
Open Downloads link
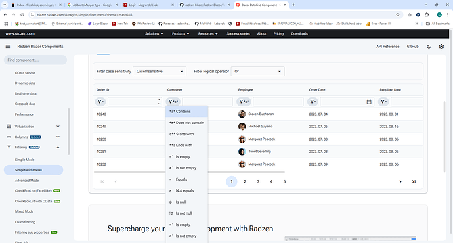coord(299,33)
